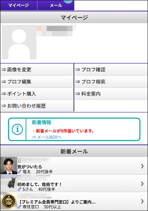Click male symbol icon beside 竜太

click(x=20, y=171)
